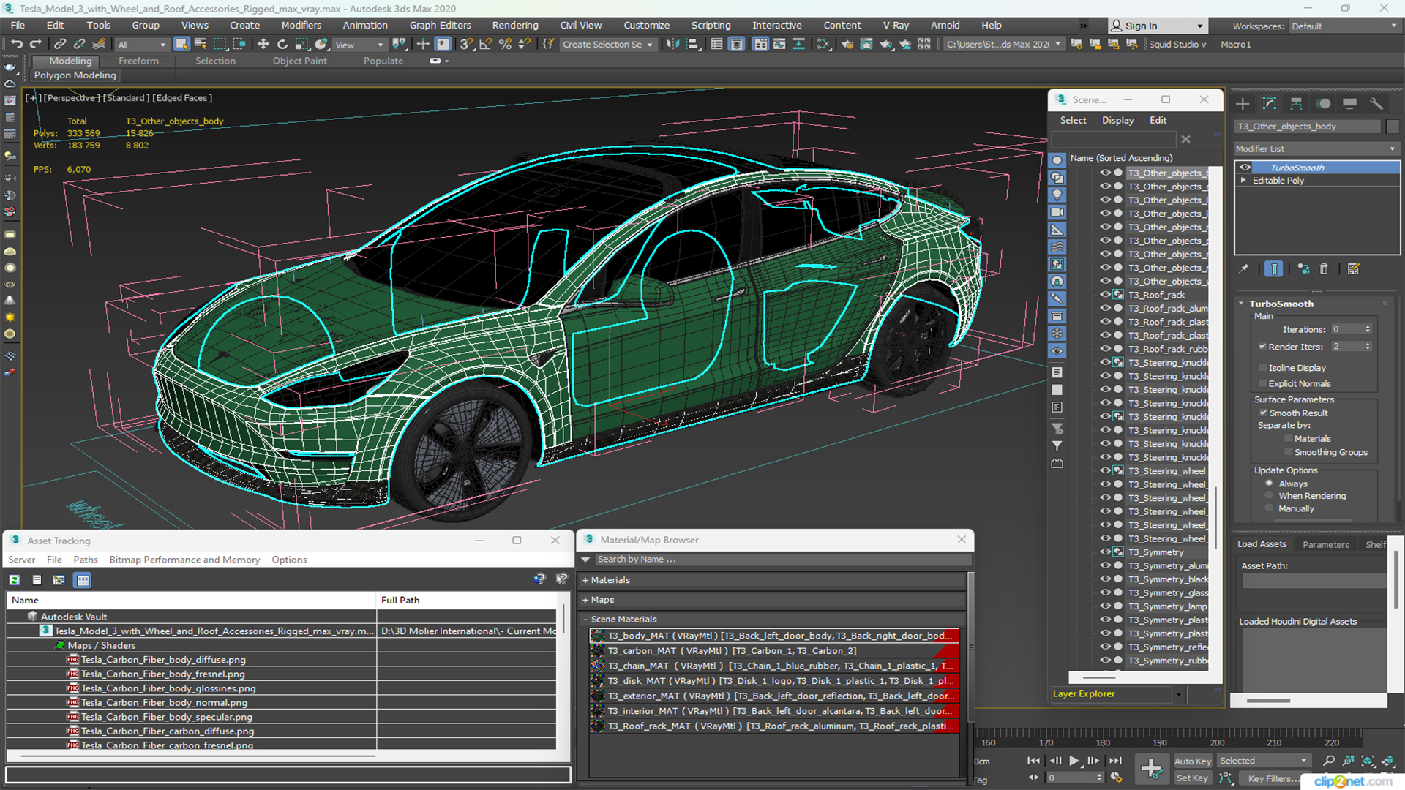Image resolution: width=1405 pixels, height=790 pixels.
Task: Open the Rendering menu
Action: 514,25
